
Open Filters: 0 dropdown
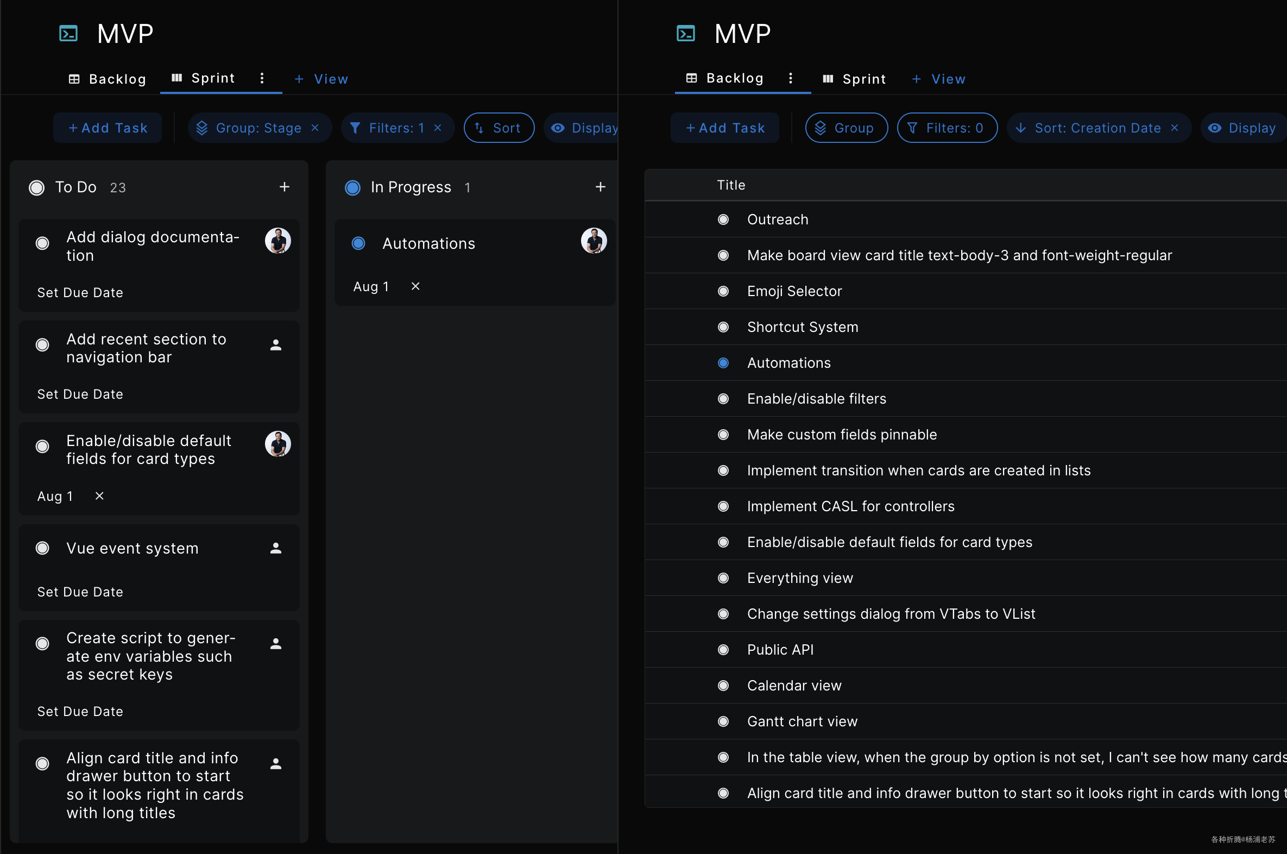947,128
